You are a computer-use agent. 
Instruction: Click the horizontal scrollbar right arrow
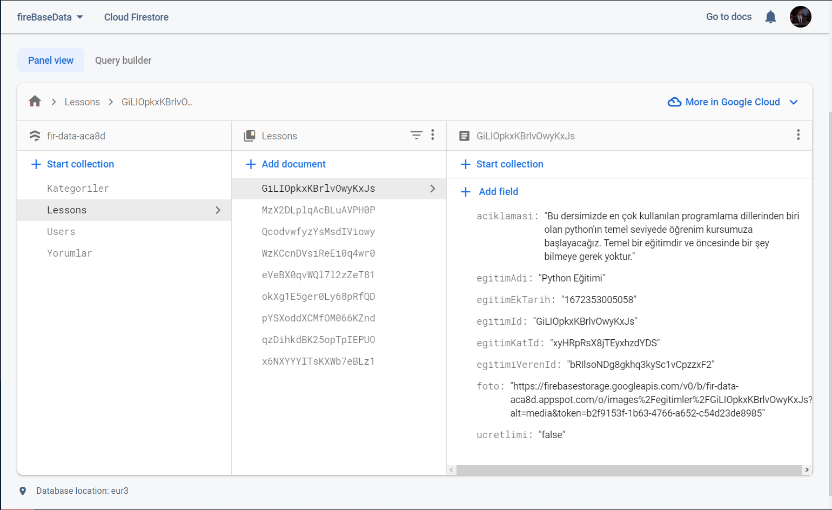tap(807, 470)
